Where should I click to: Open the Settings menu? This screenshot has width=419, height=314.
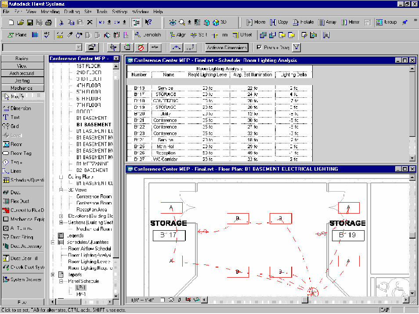(120, 11)
